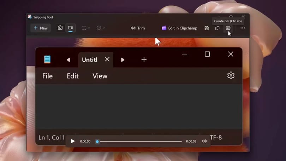Open the snipping shape mode dropdown
The width and height of the screenshot is (286, 161).
click(x=86, y=28)
